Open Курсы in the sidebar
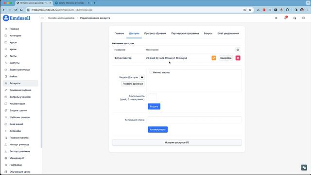This screenshot has height=175, width=311. (13, 42)
